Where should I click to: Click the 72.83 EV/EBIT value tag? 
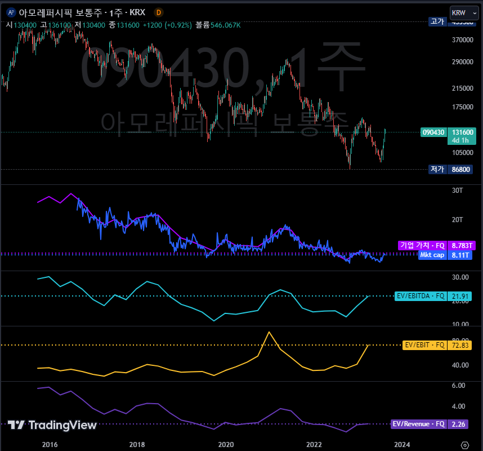pos(459,345)
